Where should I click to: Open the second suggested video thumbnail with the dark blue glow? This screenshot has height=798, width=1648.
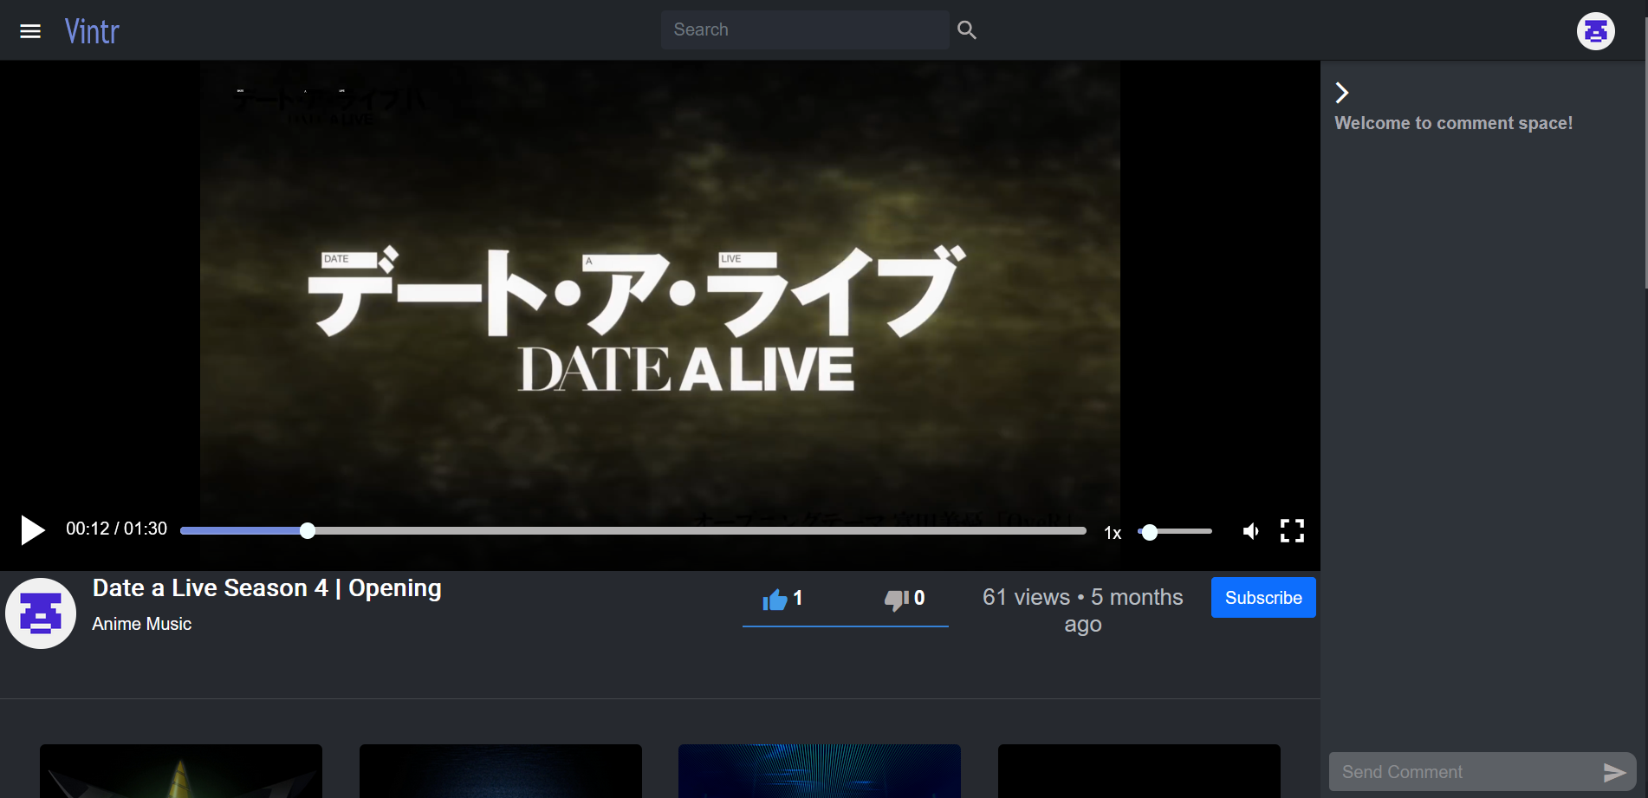click(x=501, y=771)
